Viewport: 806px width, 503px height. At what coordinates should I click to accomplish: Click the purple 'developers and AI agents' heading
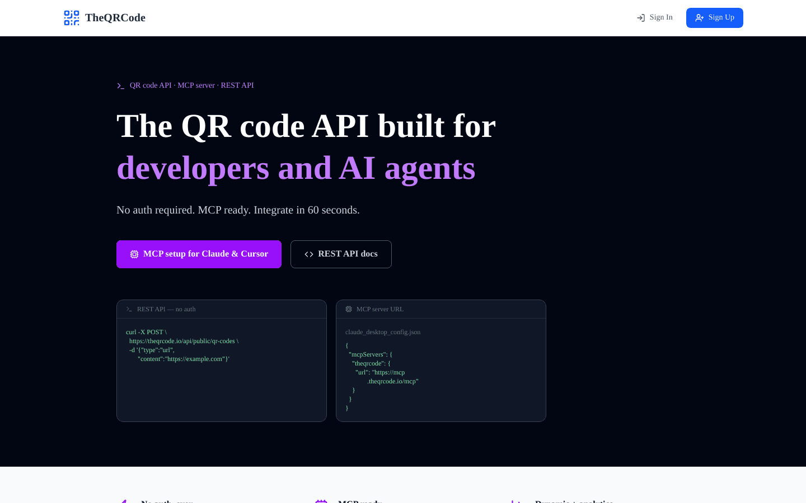[296, 168]
